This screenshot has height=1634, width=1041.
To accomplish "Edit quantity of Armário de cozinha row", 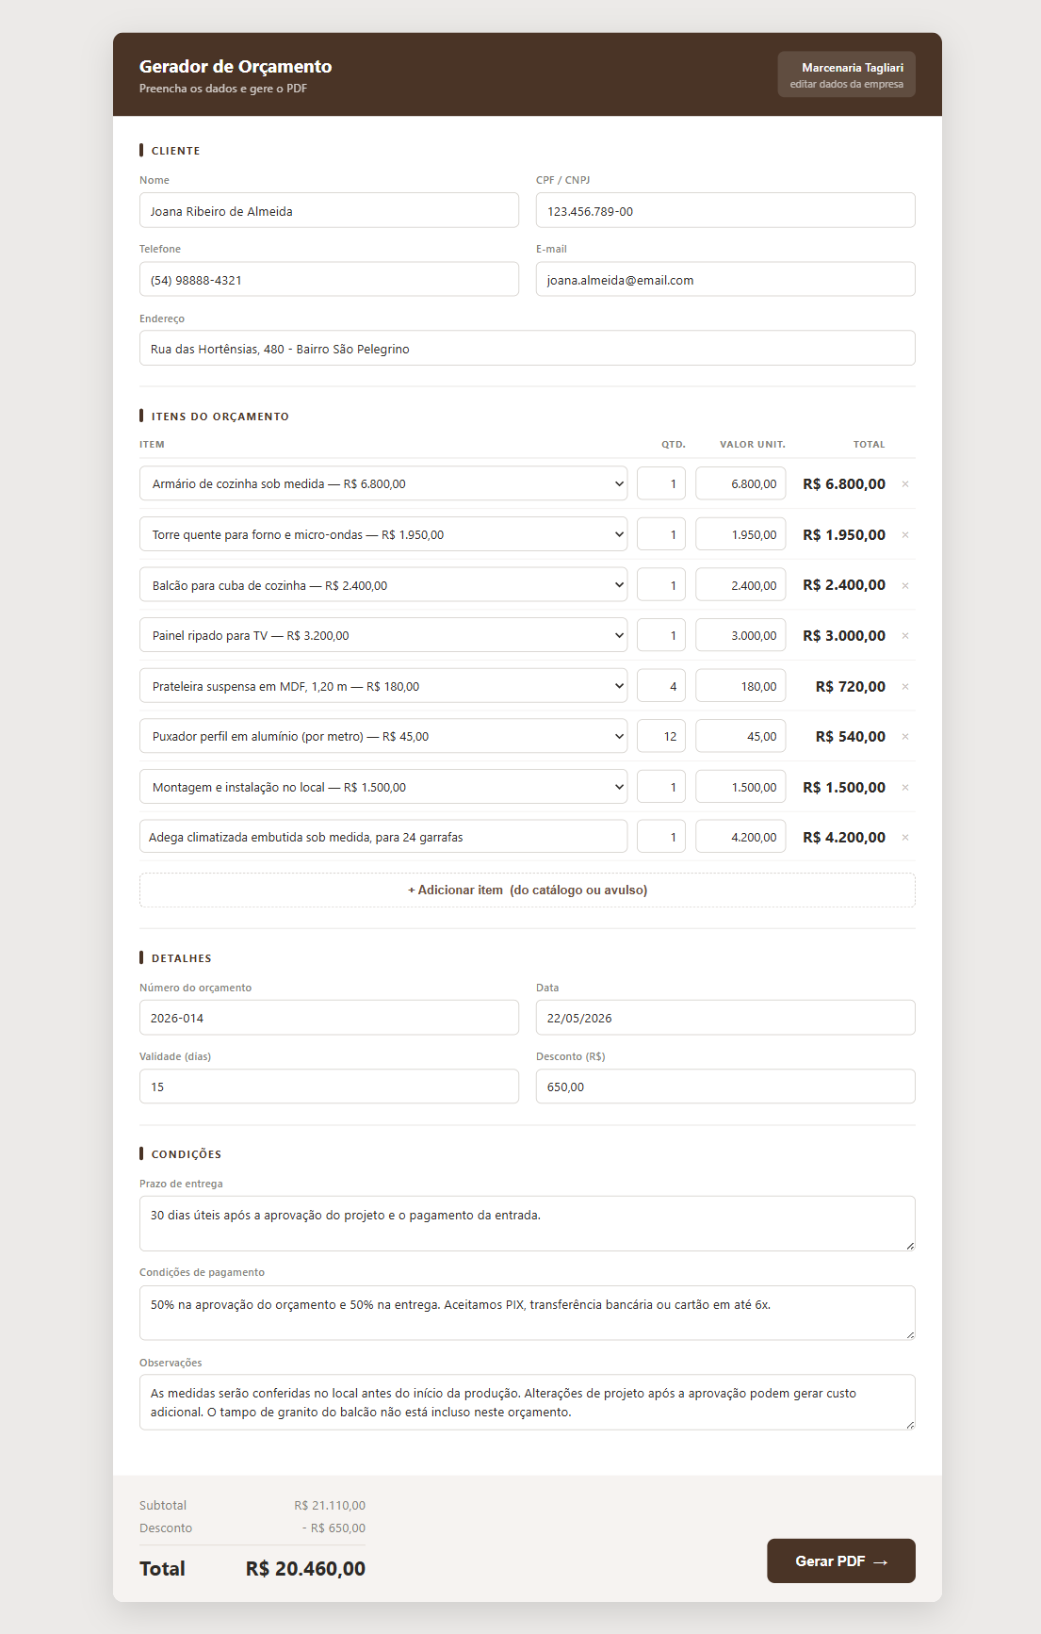I will [661, 483].
